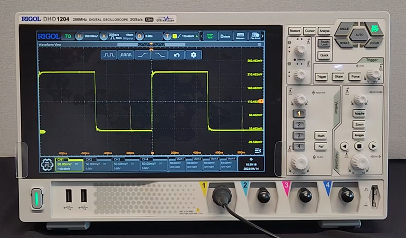406x238 pixels.
Task: Tap the on-screen STOP/RUN icon
Action: pyautogui.click(x=210, y=36)
